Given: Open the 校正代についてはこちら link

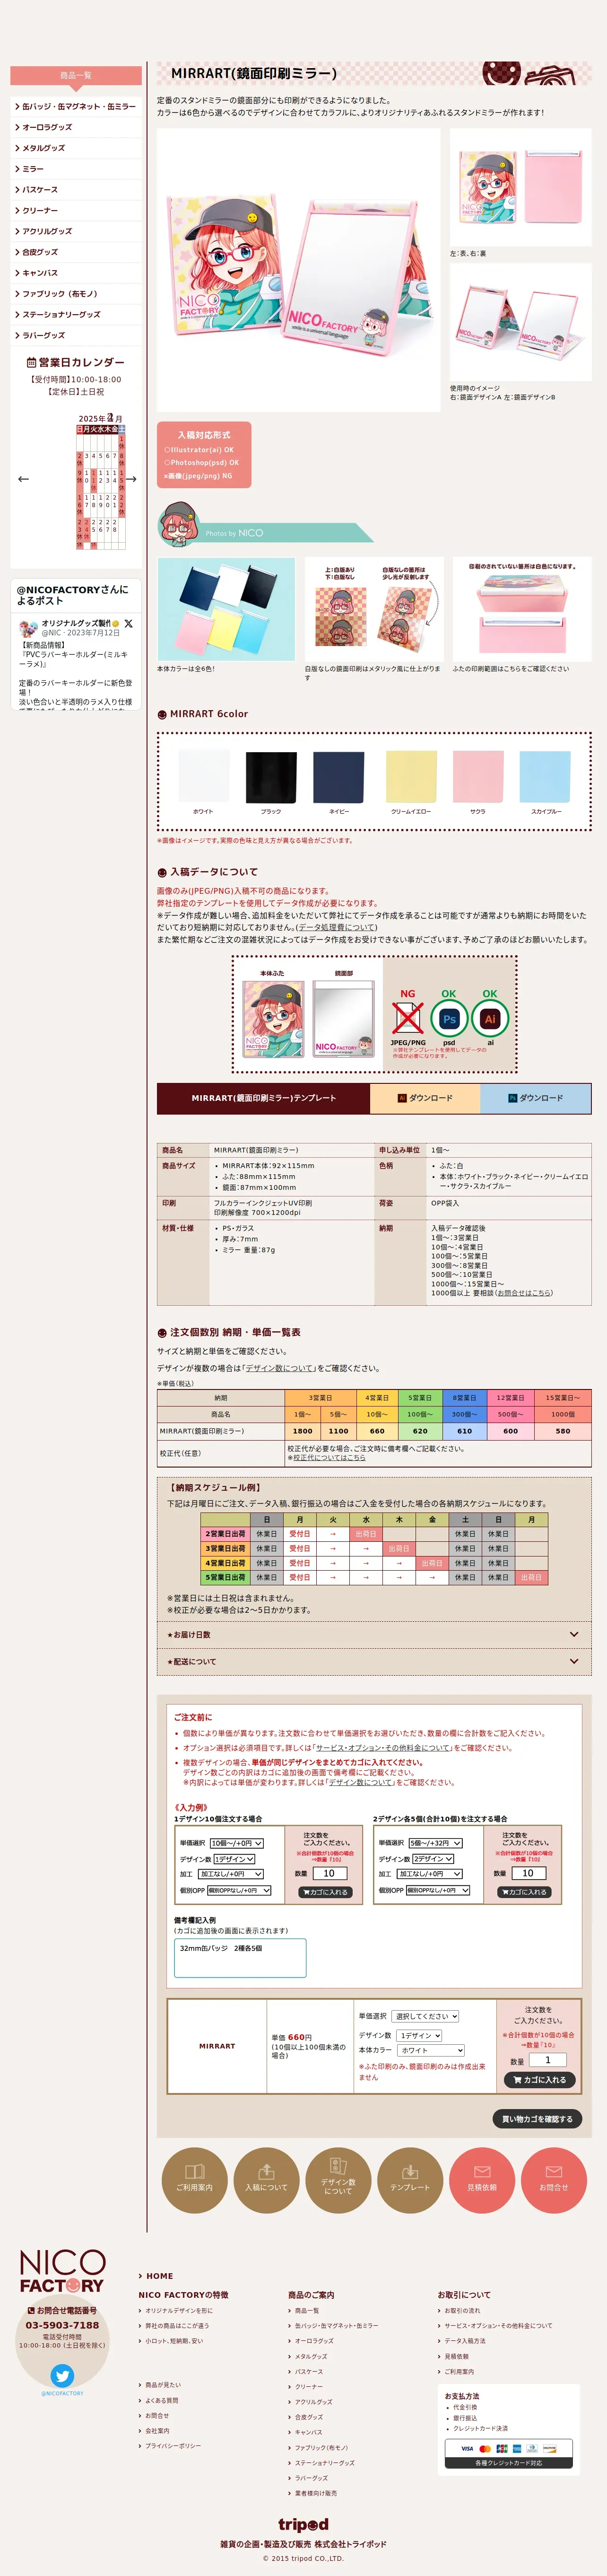Looking at the screenshot, I should point(329,1458).
